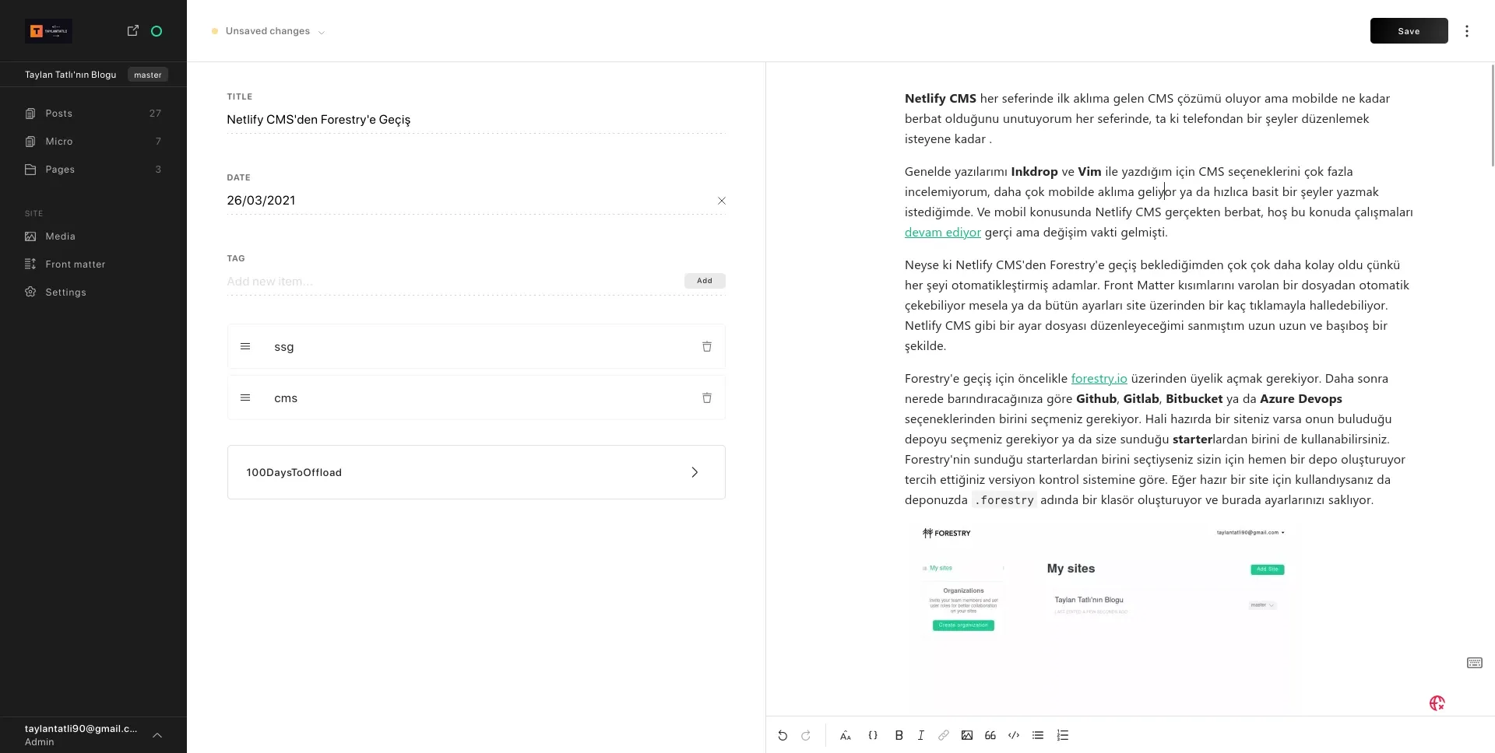Insert an image into the post
The image size is (1495, 753).
click(x=966, y=735)
